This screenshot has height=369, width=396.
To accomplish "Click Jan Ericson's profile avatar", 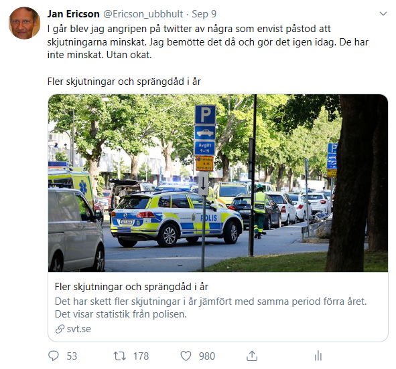I will pos(25,23).
